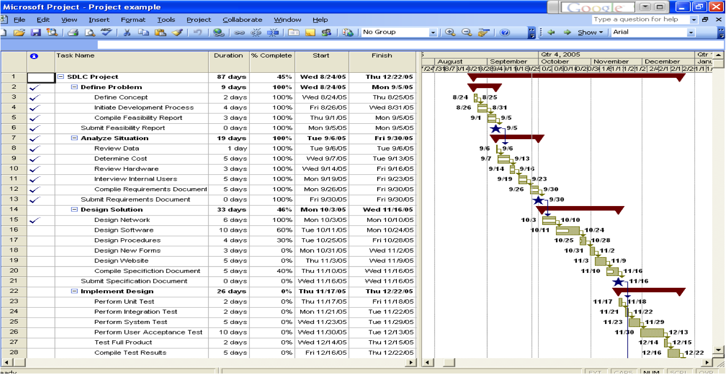Click the Undo arrow icon
The image size is (726, 374).
(197, 32)
